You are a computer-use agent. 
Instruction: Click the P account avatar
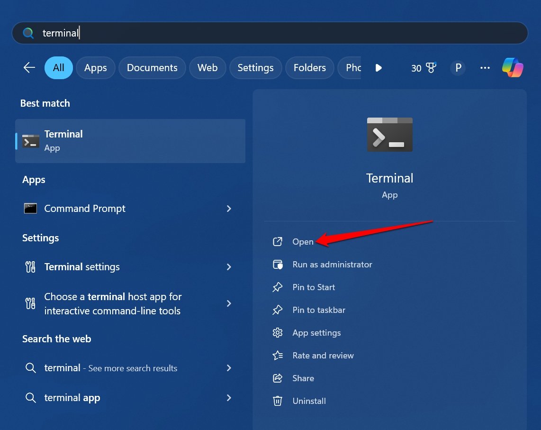click(x=458, y=68)
